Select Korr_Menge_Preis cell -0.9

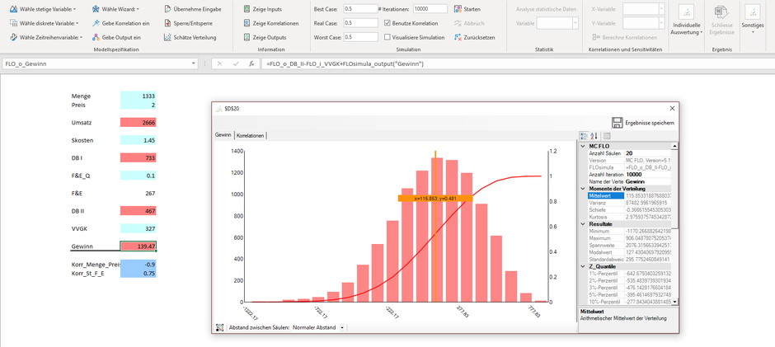tap(139, 264)
